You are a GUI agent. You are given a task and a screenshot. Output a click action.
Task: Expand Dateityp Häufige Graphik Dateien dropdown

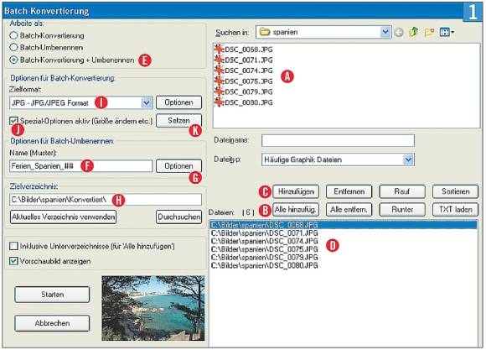tap(408, 159)
